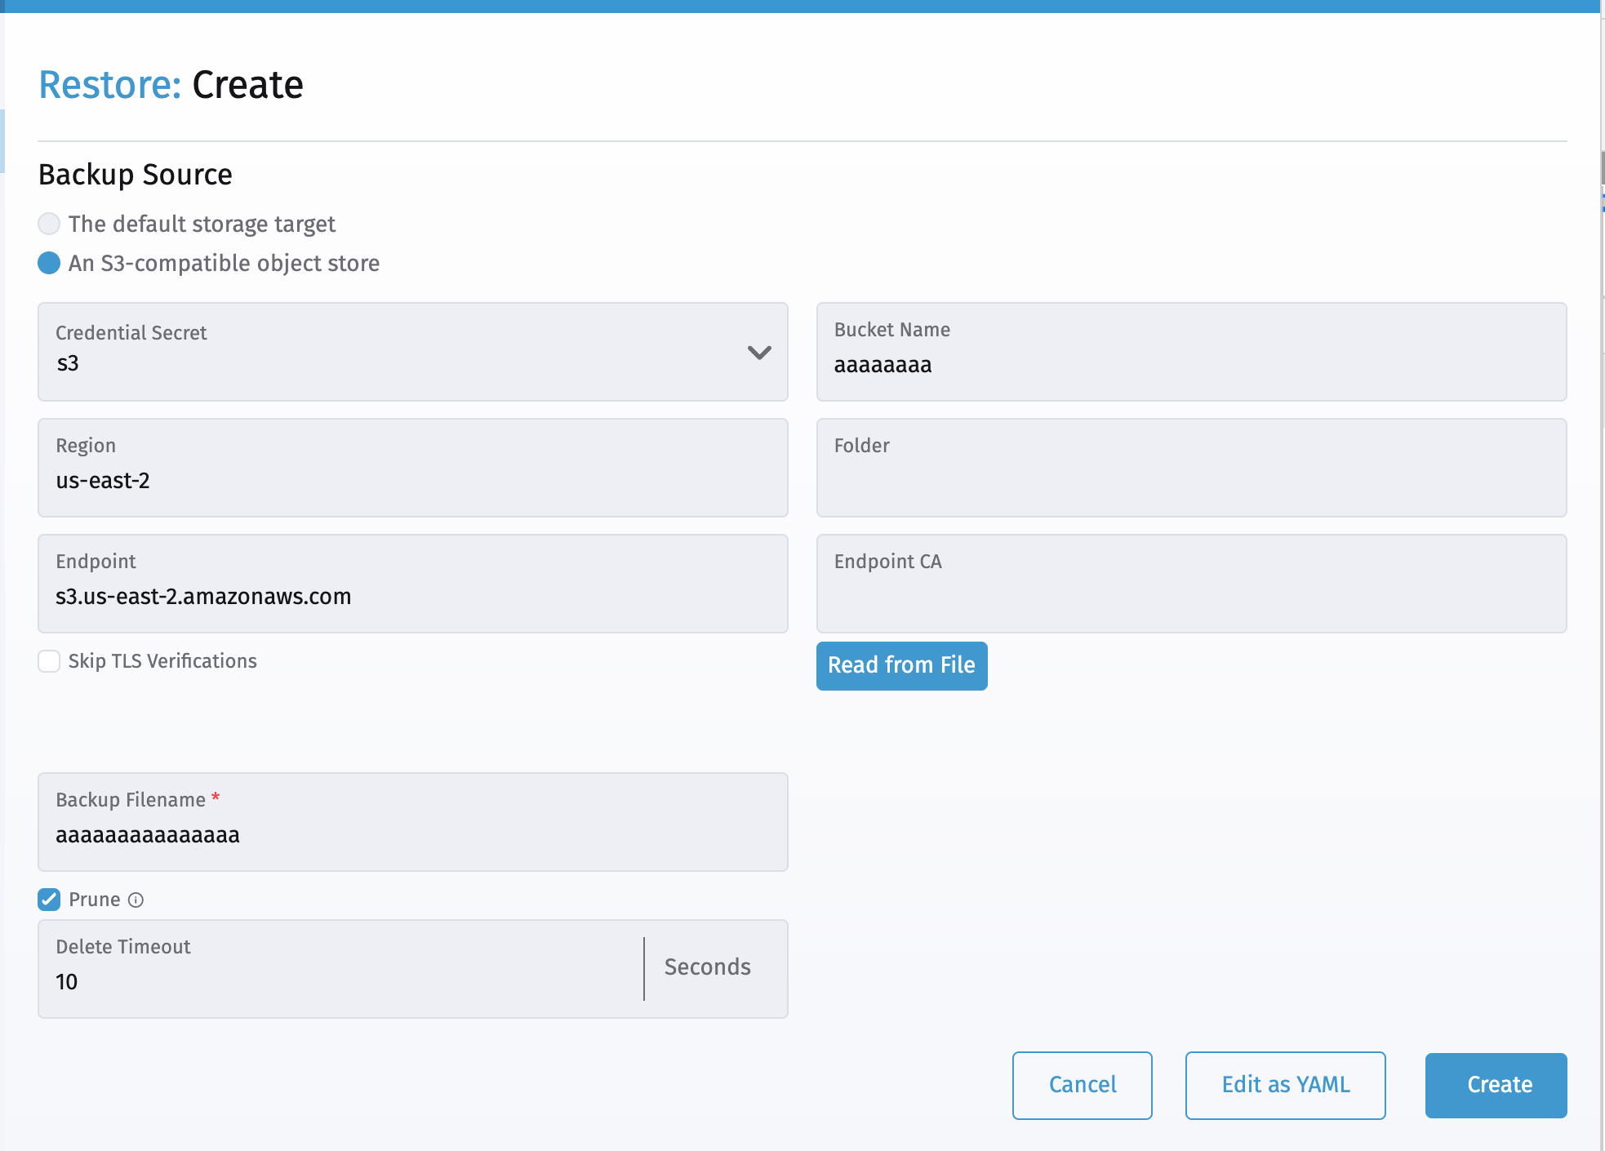1605x1151 pixels.
Task: Click the Endpoint CA text area
Action: point(1190,596)
